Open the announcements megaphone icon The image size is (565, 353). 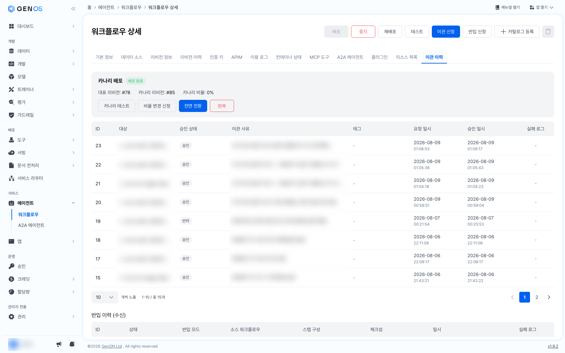pyautogui.click(x=59, y=344)
